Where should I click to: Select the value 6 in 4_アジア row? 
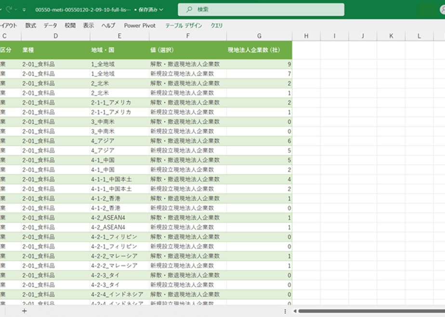click(x=259, y=141)
